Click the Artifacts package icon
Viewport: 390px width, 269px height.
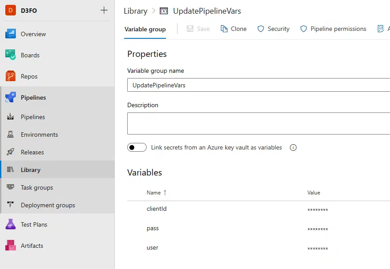[x=11, y=245]
